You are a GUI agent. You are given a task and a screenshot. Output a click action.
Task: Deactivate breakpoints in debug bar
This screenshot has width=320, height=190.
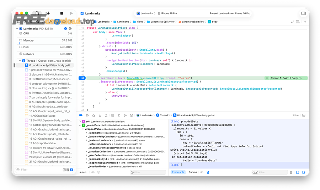(x=81, y=115)
